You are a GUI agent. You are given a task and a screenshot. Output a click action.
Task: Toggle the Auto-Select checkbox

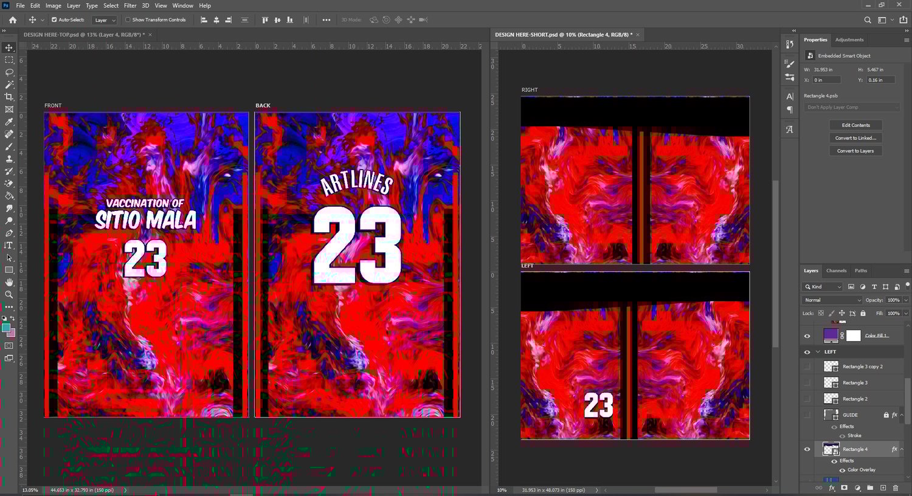(54, 19)
